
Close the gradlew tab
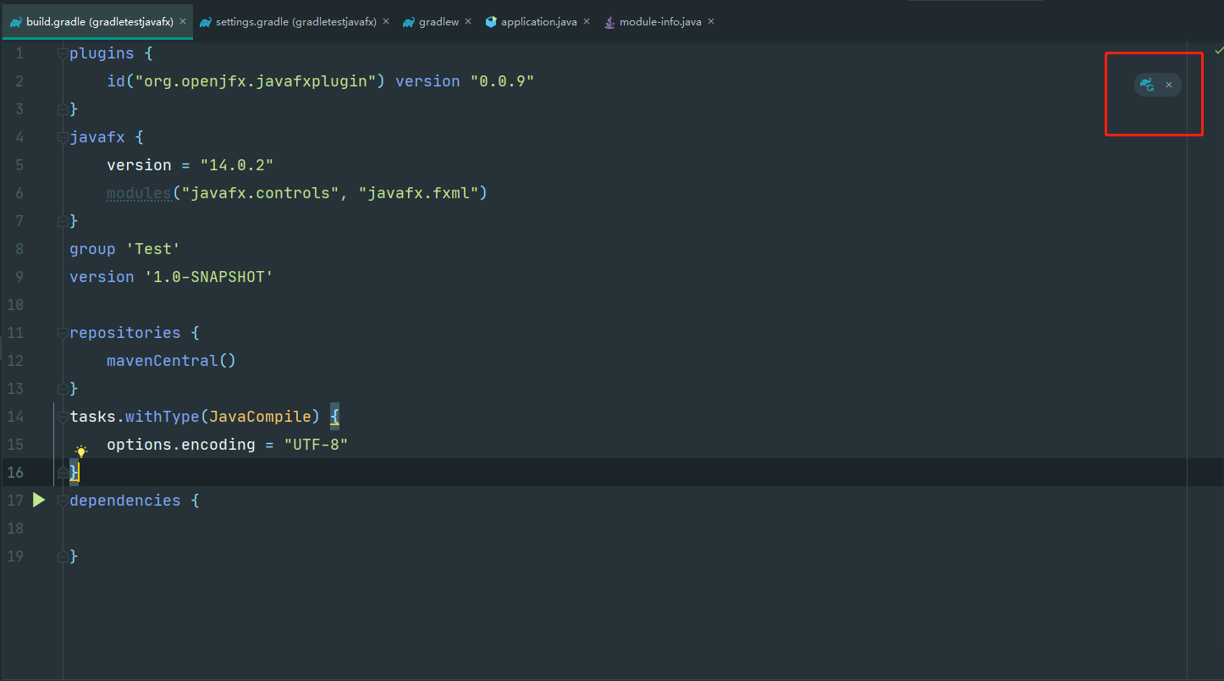pos(469,22)
